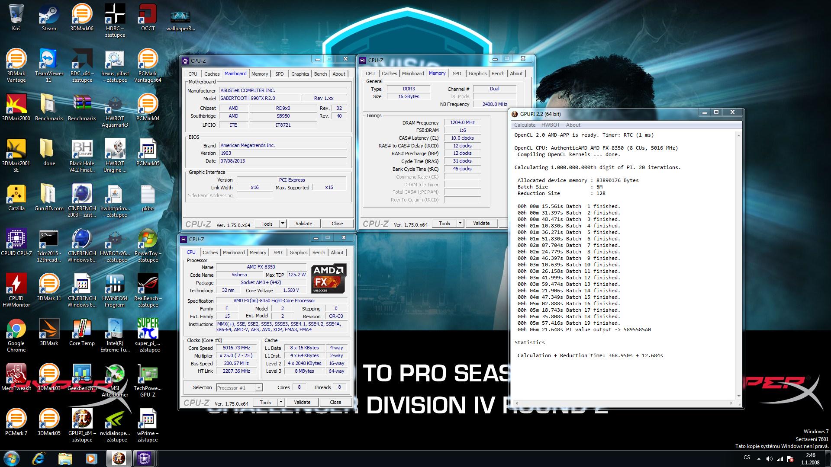Switch to SPD tab in Memory CPU-Z window
This screenshot has height=467, width=831.
click(x=457, y=74)
